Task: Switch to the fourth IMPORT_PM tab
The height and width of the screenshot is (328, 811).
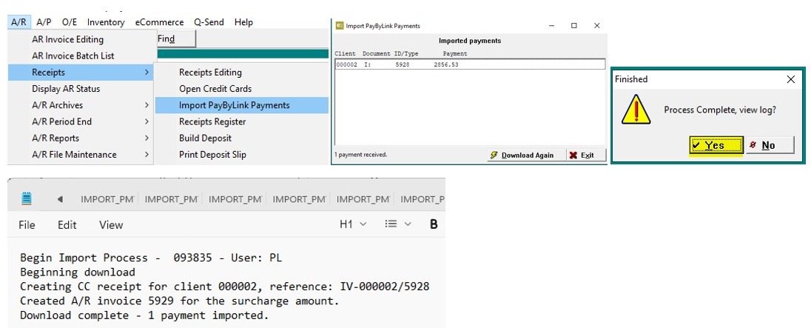Action: [x=300, y=199]
